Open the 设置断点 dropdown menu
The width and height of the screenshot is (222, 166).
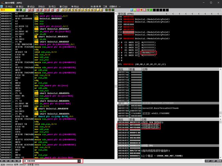114,6
